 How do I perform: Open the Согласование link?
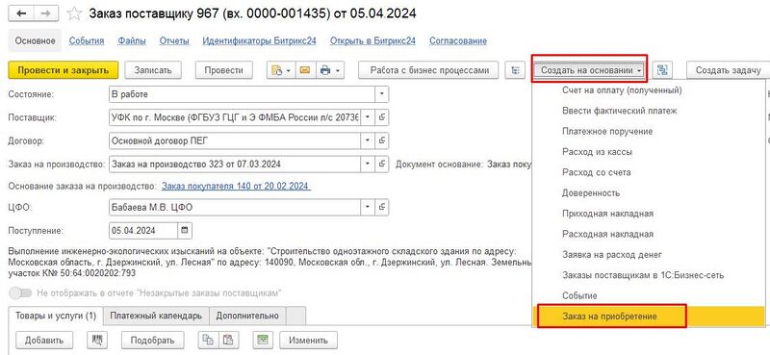458,40
